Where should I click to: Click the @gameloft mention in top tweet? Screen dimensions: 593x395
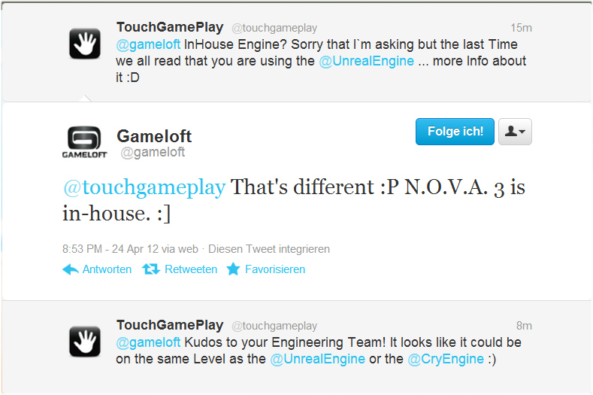[148, 44]
